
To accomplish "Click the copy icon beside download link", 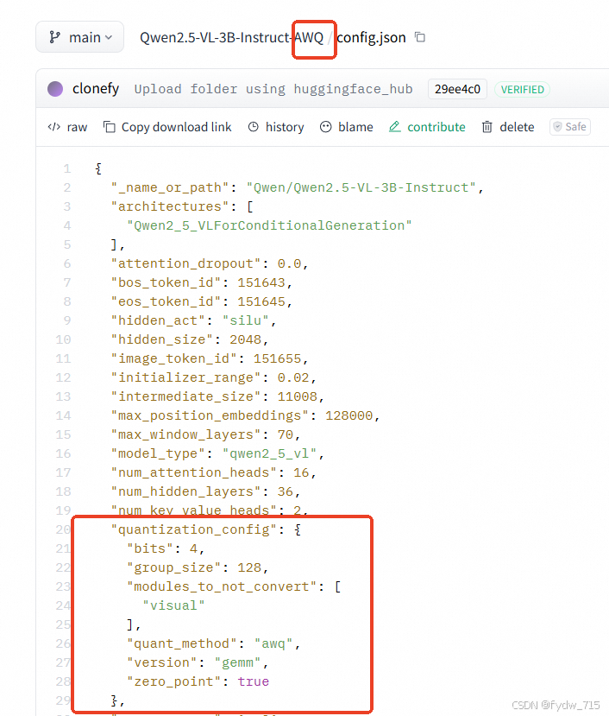I will [109, 127].
